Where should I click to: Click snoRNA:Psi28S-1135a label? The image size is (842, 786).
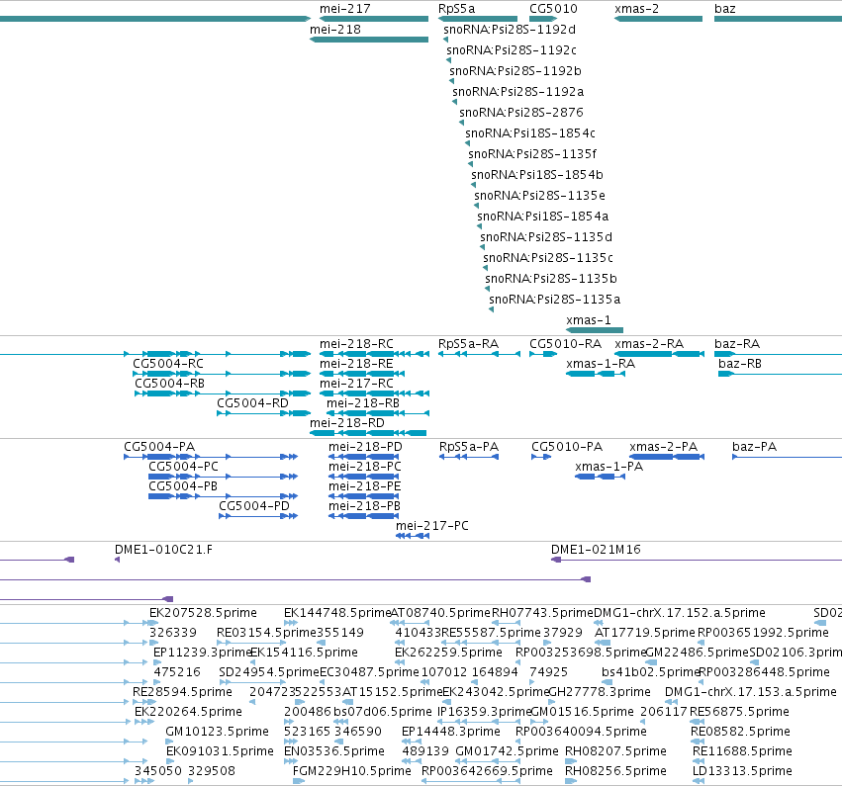[x=555, y=300]
